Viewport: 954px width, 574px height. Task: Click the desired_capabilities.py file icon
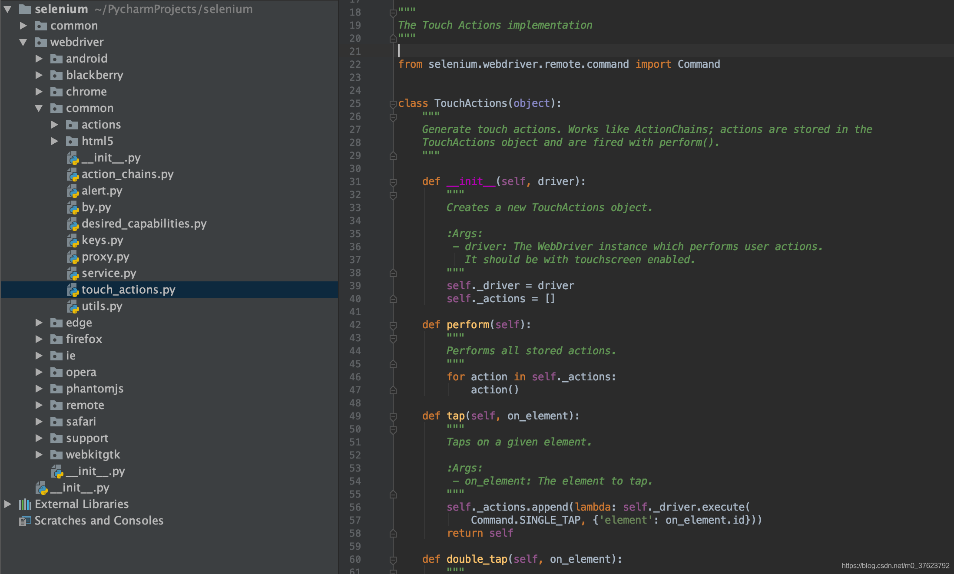click(x=73, y=224)
